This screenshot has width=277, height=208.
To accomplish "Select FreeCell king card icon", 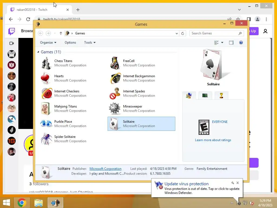I will (115, 63).
